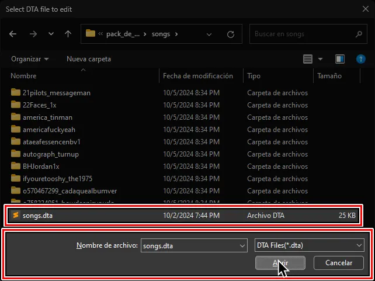Image resolution: width=375 pixels, height=281 pixels.
Task: Click folder icon of ataeafessencenbv1
Action: (x=16, y=141)
